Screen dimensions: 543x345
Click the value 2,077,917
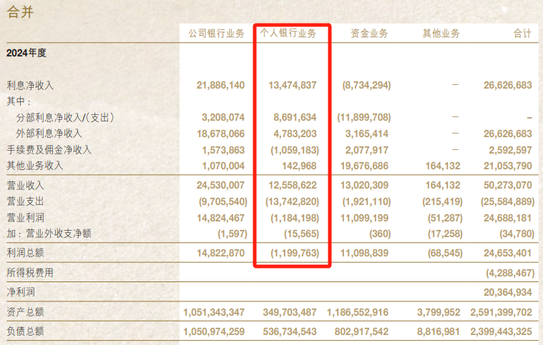[x=367, y=151]
